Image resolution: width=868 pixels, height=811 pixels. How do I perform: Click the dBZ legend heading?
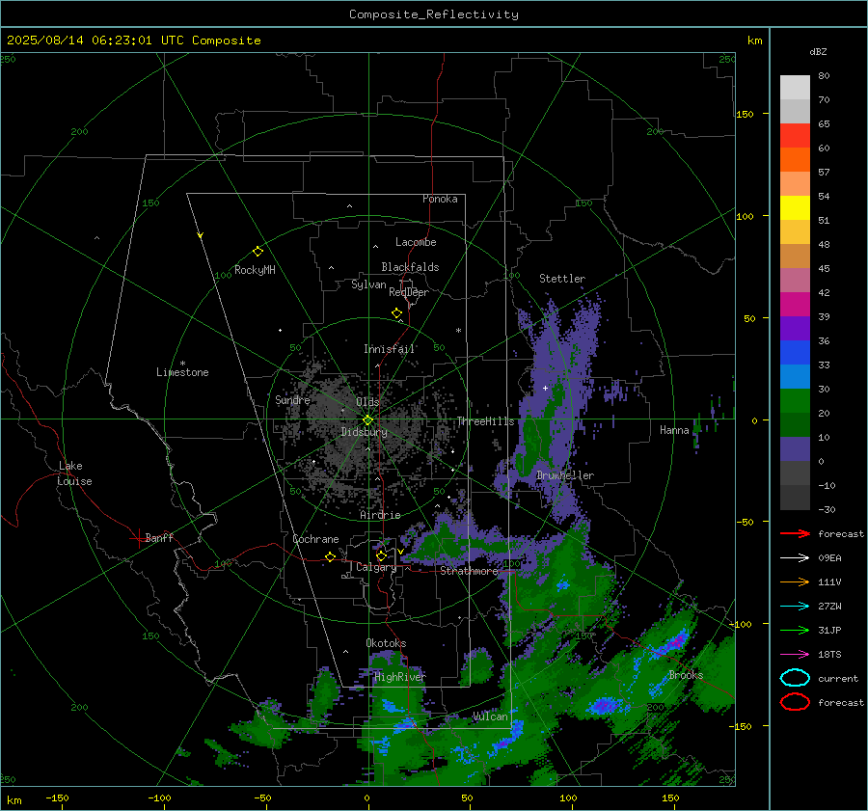(818, 51)
